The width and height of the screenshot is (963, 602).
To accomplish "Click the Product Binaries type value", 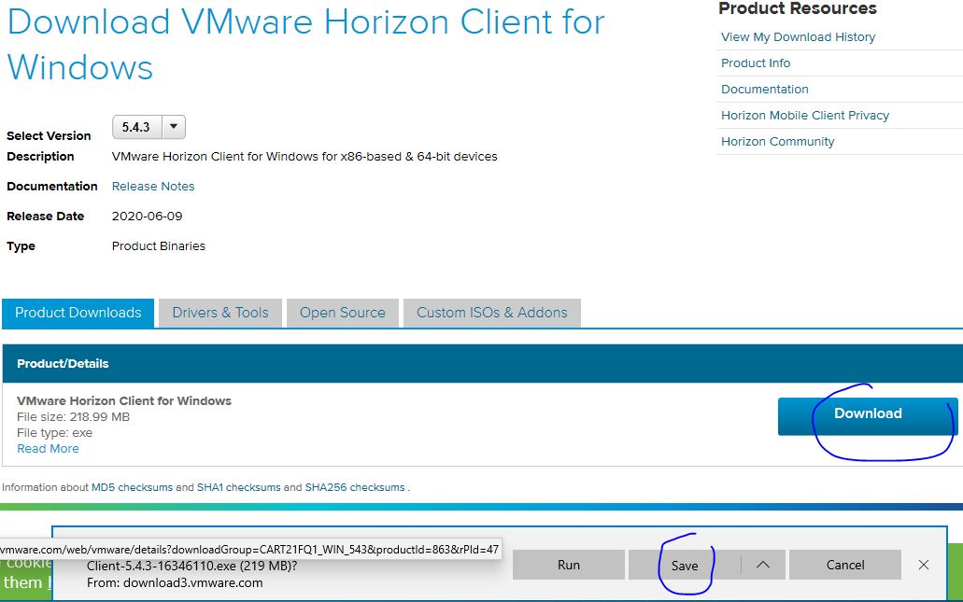I will click(x=159, y=246).
